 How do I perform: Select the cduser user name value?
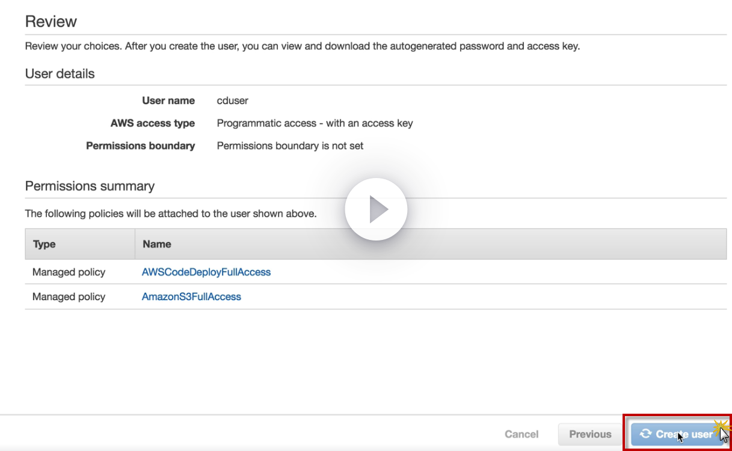point(232,100)
